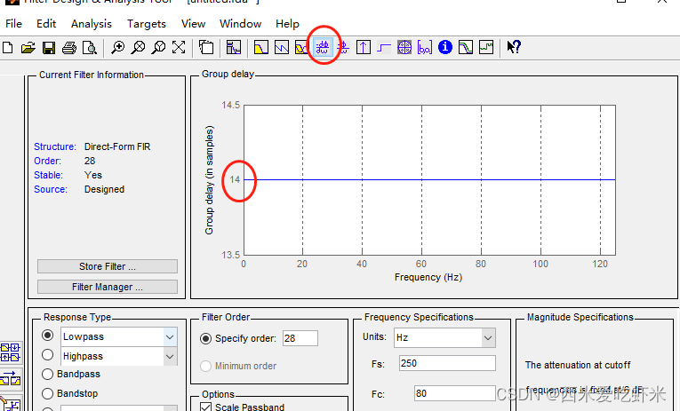Open Filter Information with the blue i icon

pyautogui.click(x=445, y=47)
